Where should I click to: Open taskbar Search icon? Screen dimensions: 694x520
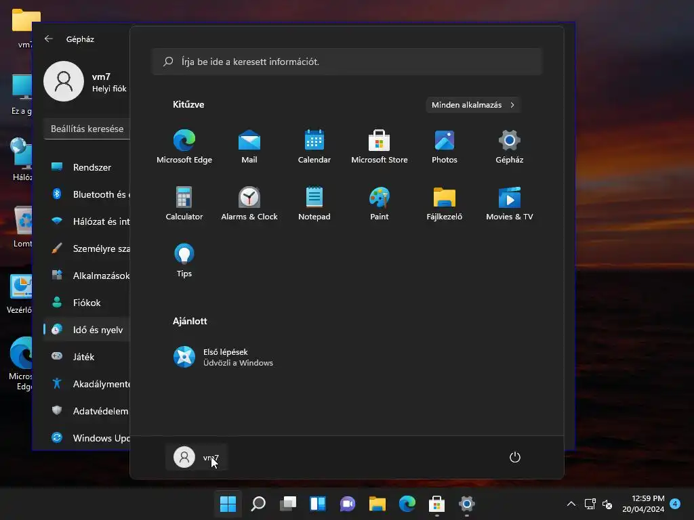pyautogui.click(x=258, y=504)
